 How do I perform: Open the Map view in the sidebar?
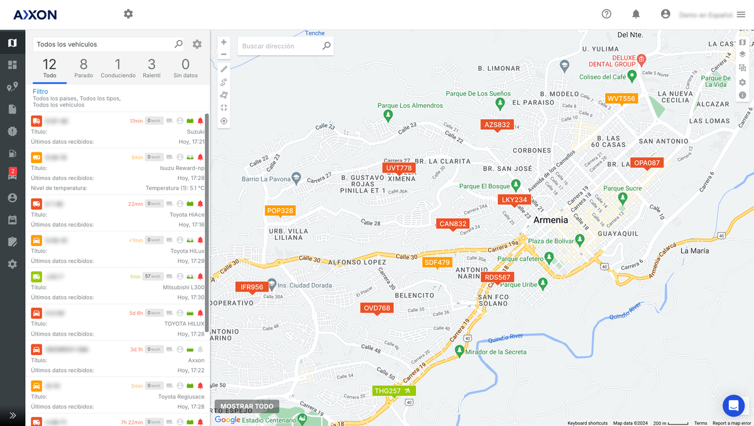coord(13,43)
